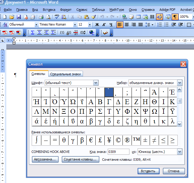This screenshot has height=183, width=194.
Task: Open Styles and Formatting pane icon
Action: [x=5, y=25]
